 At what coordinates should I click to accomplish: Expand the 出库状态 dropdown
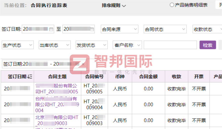pyautogui.click(x=55, y=45)
